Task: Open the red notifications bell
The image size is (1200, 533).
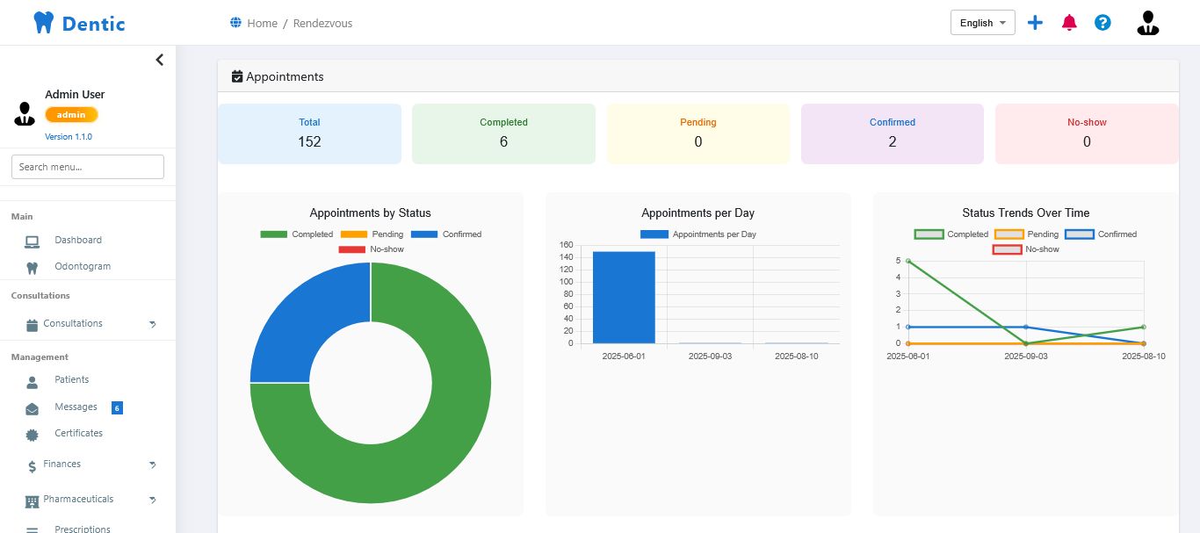Action: tap(1069, 23)
